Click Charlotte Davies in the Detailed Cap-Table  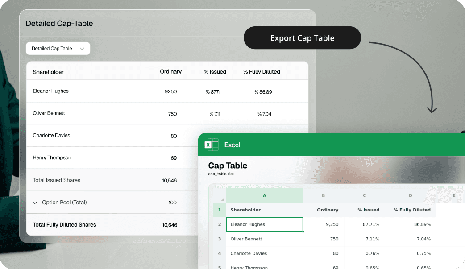coord(52,136)
